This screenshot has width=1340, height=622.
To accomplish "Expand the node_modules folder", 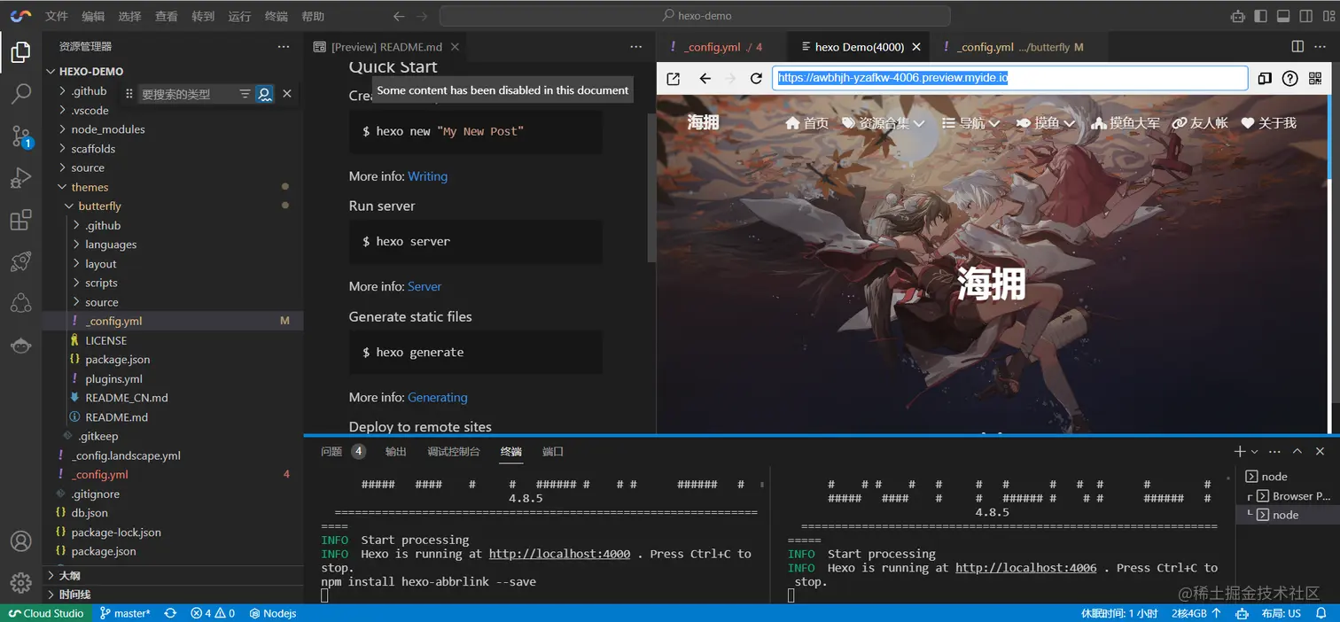I will pos(108,129).
